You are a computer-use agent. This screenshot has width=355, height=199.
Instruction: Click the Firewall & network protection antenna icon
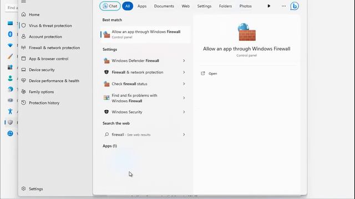pyautogui.click(x=23, y=48)
